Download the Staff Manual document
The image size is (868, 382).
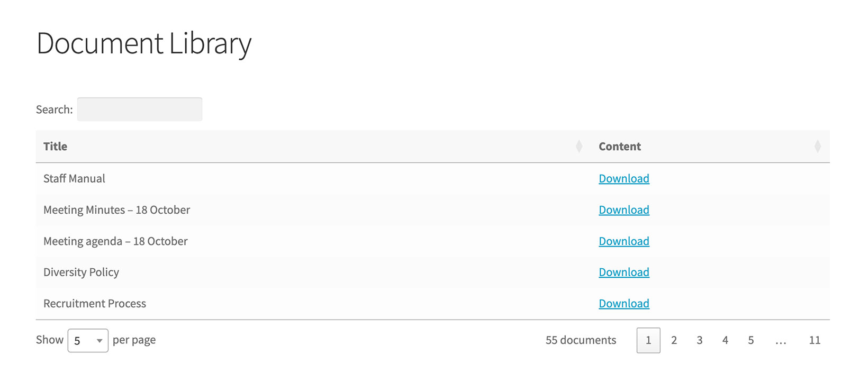(624, 178)
